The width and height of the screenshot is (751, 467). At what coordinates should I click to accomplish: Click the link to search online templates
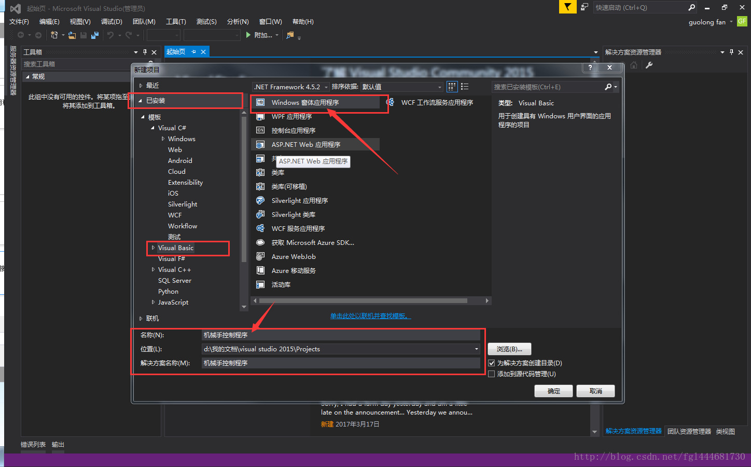pos(370,316)
